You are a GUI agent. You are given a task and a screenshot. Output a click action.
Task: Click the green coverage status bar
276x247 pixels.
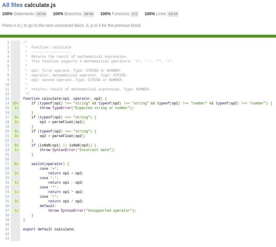coord(138,36)
